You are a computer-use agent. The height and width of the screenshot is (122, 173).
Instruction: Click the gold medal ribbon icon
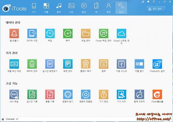coord(86,64)
